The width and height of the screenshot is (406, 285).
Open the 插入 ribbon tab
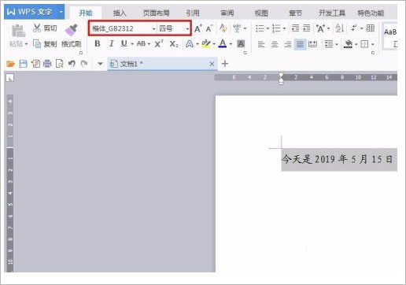[x=120, y=13]
